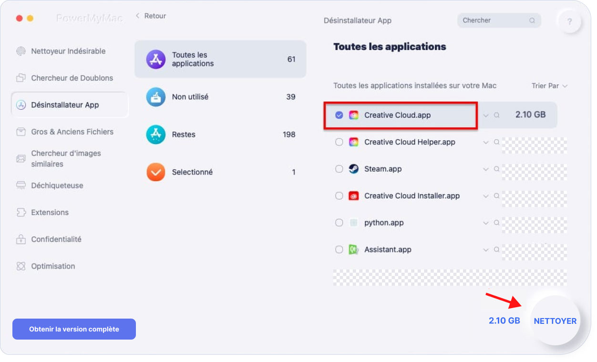Expand the python.app row chevron
The image size is (597, 362).
click(486, 223)
